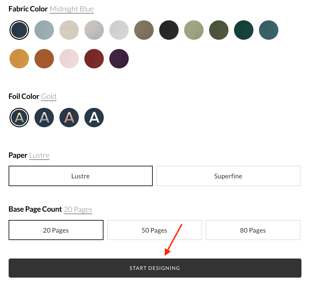
Task: Click the Start Designing button
Action: [x=155, y=268]
